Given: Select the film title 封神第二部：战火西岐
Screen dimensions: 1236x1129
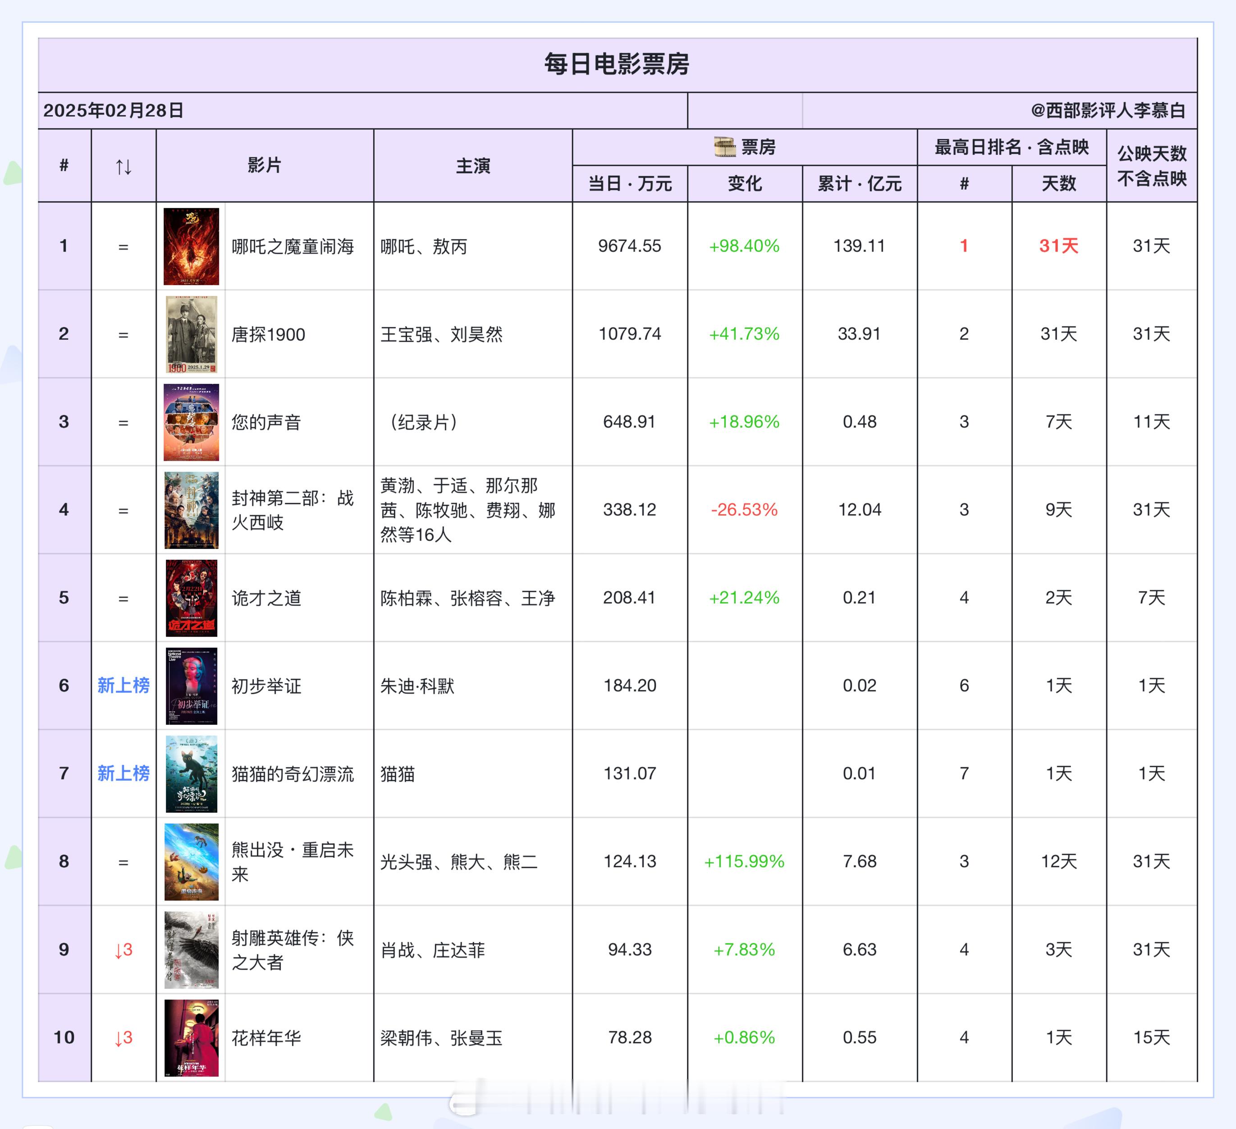Looking at the screenshot, I should pyautogui.click(x=293, y=510).
